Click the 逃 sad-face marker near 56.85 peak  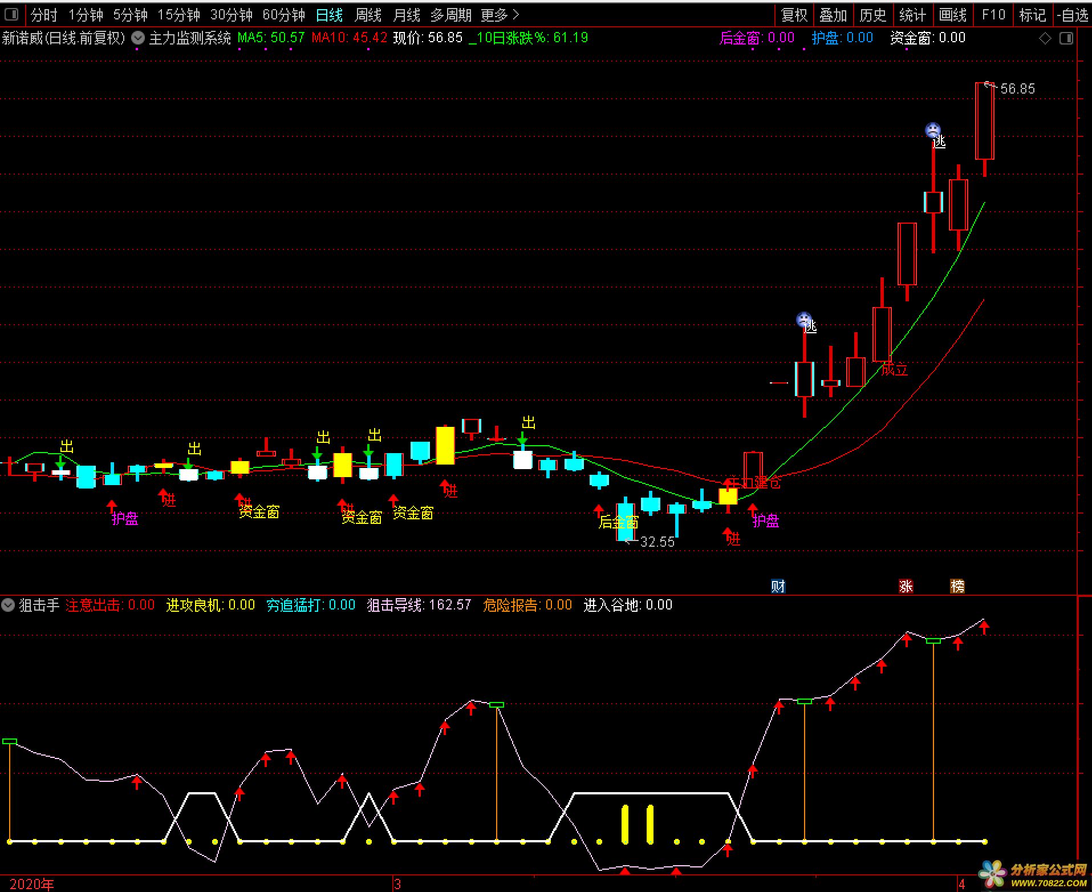[x=932, y=131]
